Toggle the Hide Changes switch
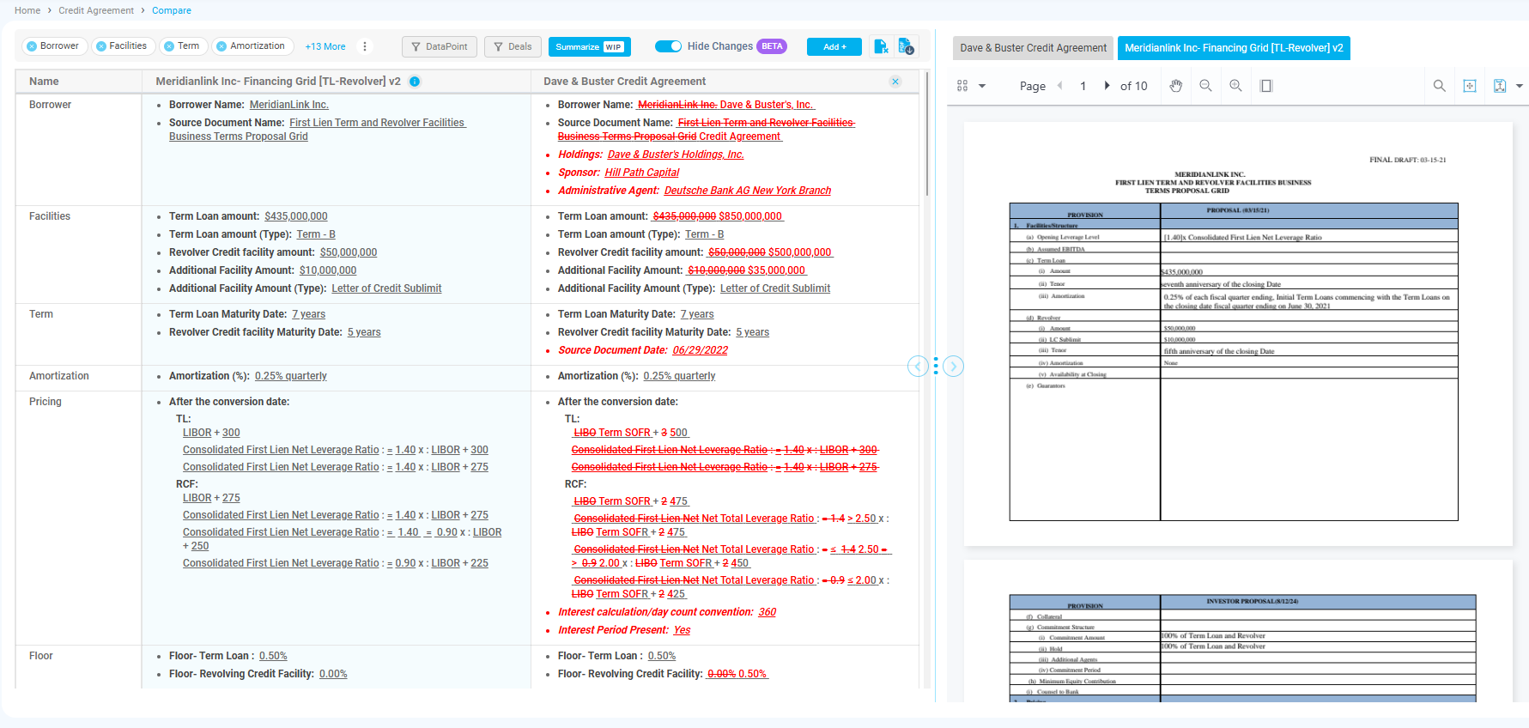Image resolution: width=1529 pixels, height=728 pixels. pyautogui.click(x=668, y=46)
